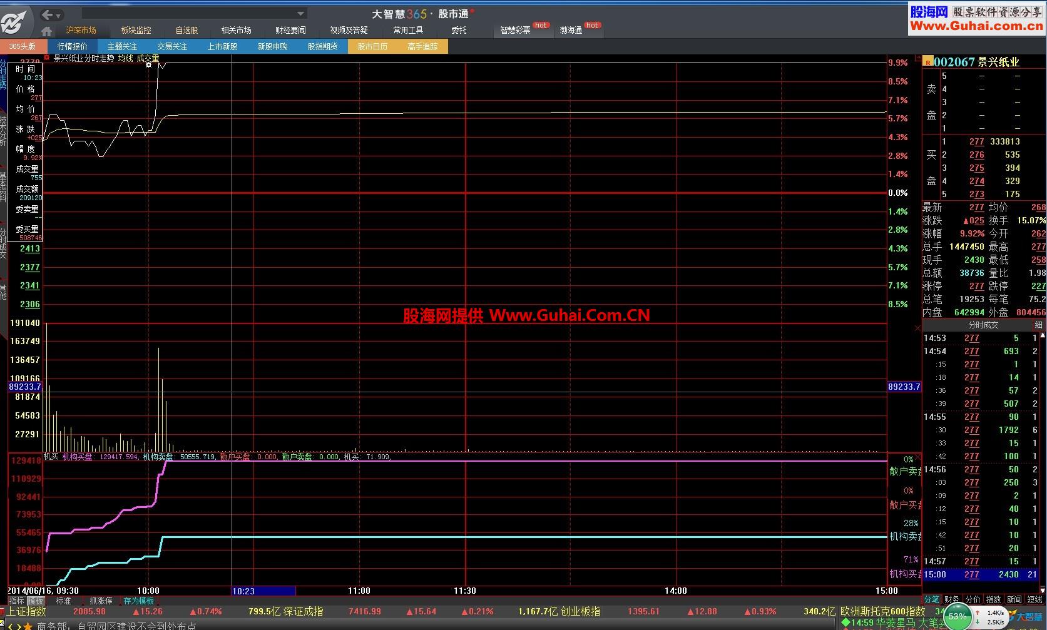Select the 财务 tab below the trade list

pos(952,599)
